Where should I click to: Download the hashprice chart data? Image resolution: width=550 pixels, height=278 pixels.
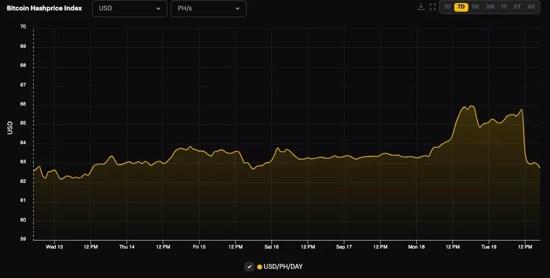pos(420,7)
